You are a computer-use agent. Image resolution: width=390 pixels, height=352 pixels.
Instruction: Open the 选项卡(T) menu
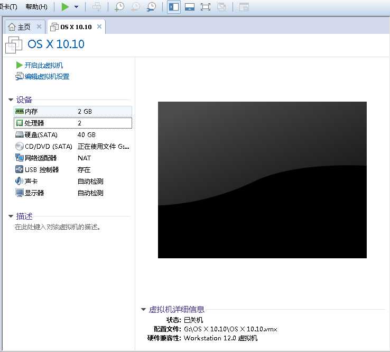tap(8, 7)
